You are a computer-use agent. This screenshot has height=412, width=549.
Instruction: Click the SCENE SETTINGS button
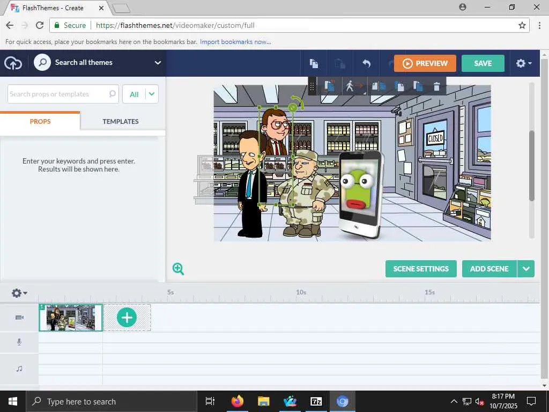coord(421,269)
